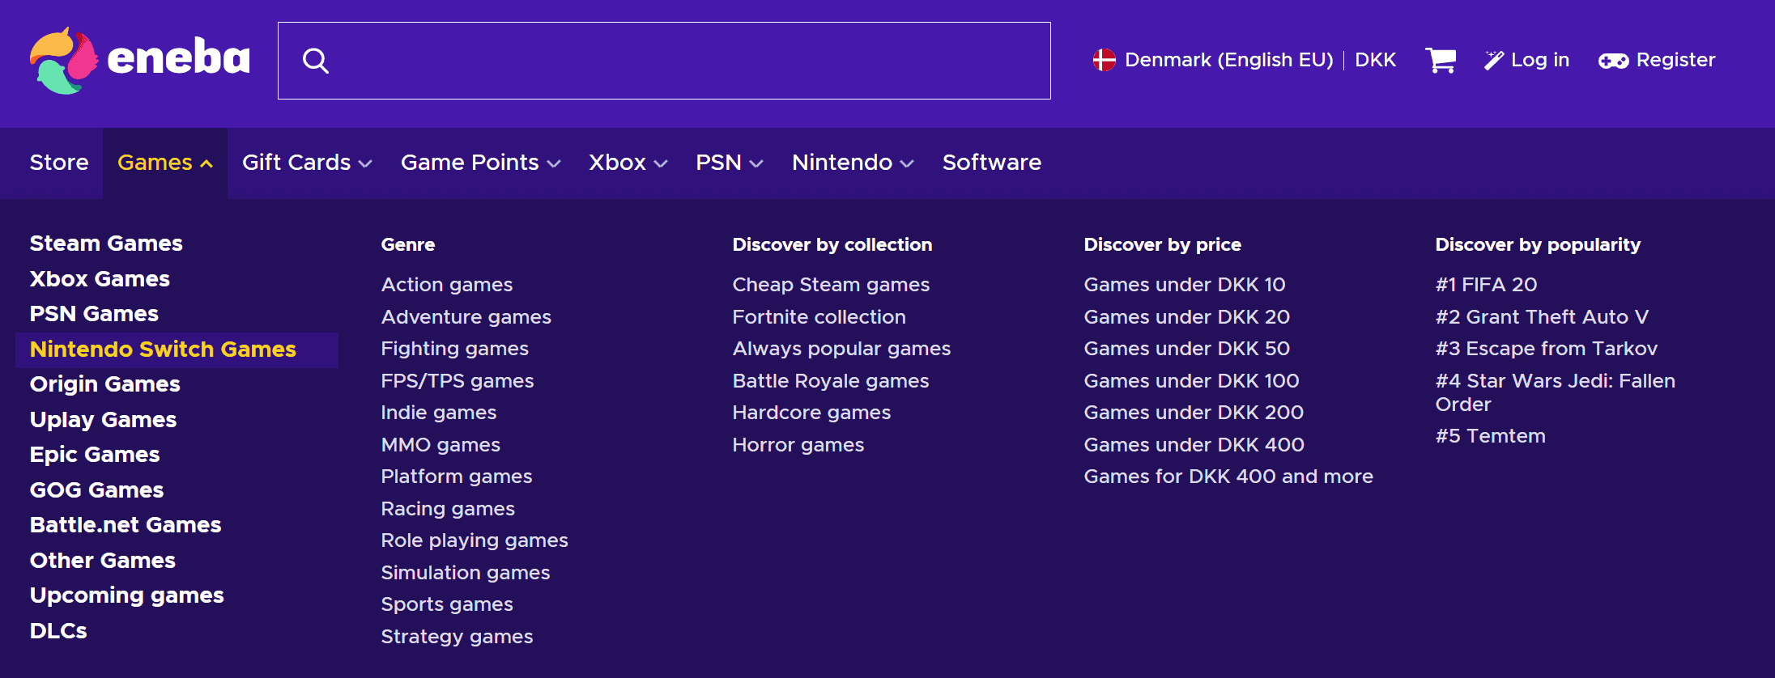
Task: Open #2 Grant Theft Auto V
Action: tap(1542, 317)
